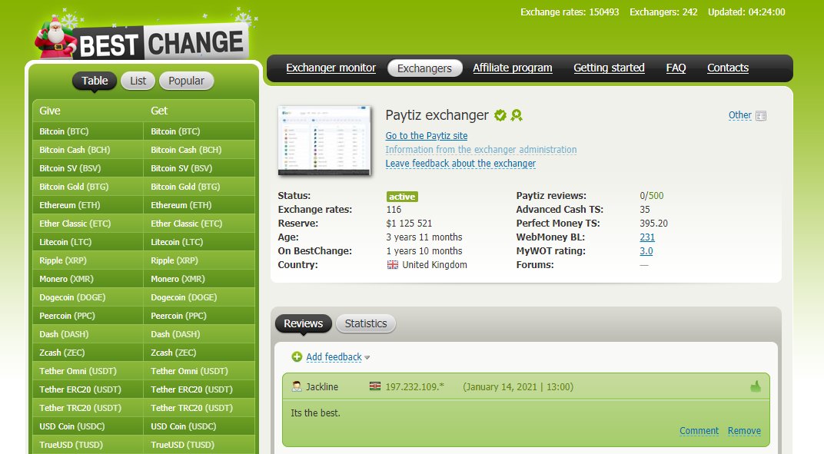Open the Contacts menu item
The width and height of the screenshot is (824, 454).
[728, 68]
